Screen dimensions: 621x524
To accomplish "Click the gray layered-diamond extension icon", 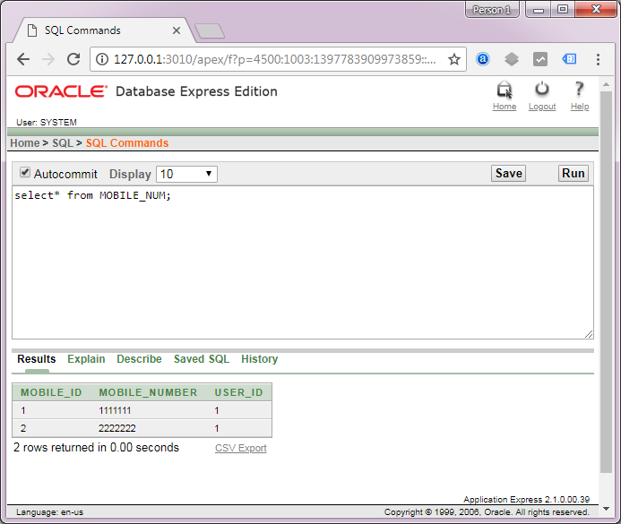I will point(512,59).
